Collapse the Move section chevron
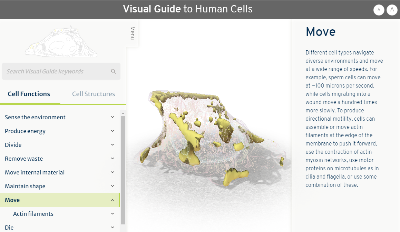Image resolution: width=400 pixels, height=232 pixels. coord(113,200)
